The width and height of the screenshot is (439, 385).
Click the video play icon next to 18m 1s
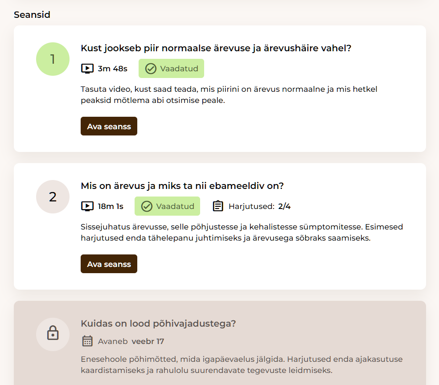click(x=87, y=206)
